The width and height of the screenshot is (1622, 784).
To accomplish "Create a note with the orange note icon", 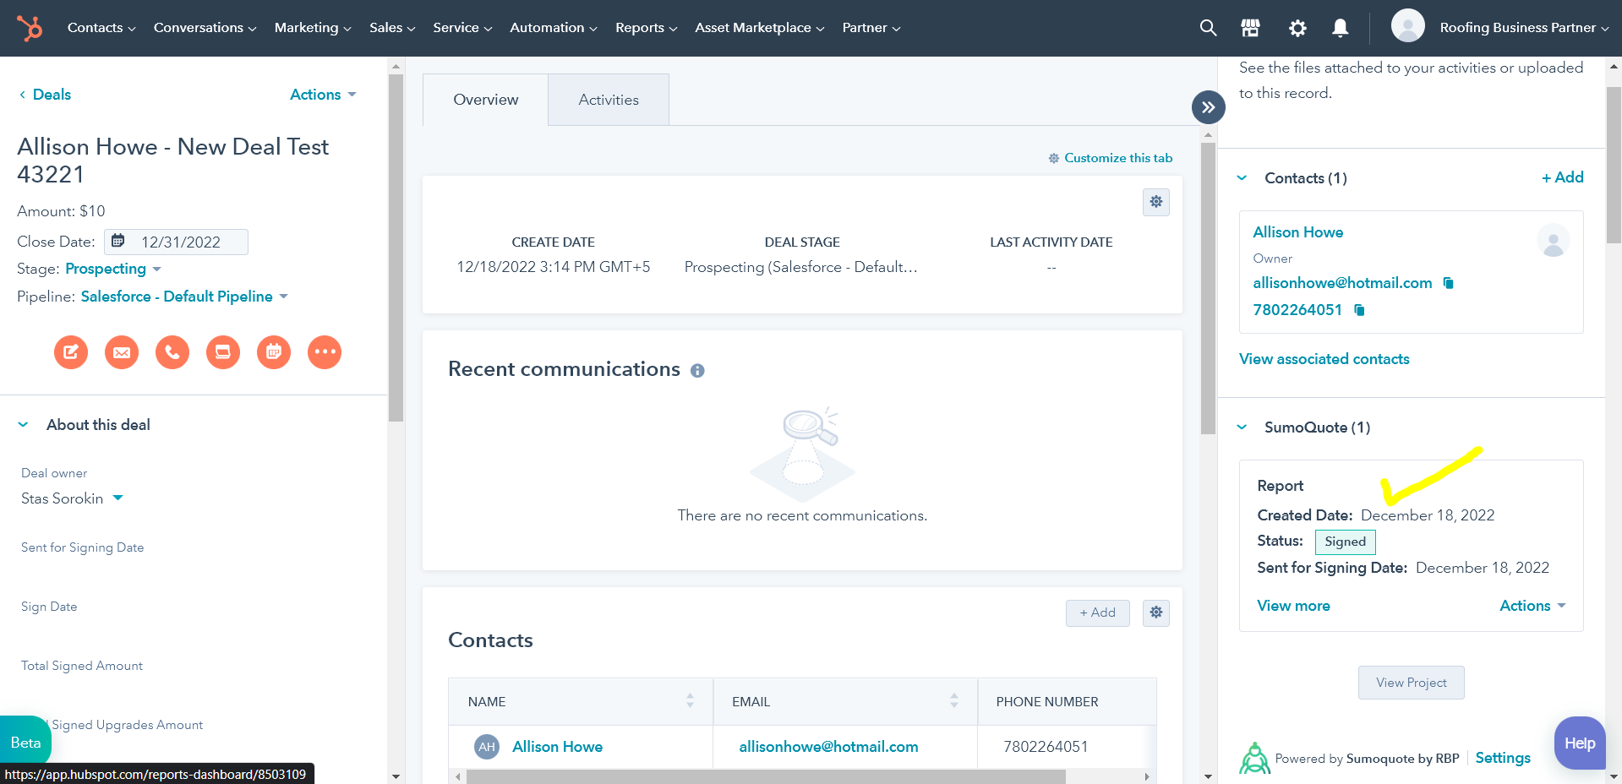I will 71,351.
